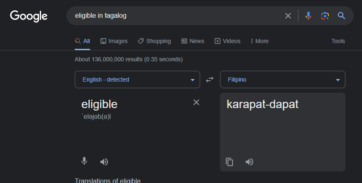The height and width of the screenshot is (183, 362).
Task: Click inside the search query field
Action: click(x=176, y=16)
